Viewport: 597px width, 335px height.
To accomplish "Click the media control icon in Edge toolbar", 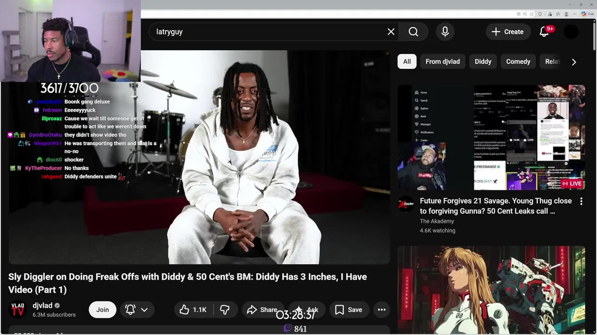I will [550, 14].
